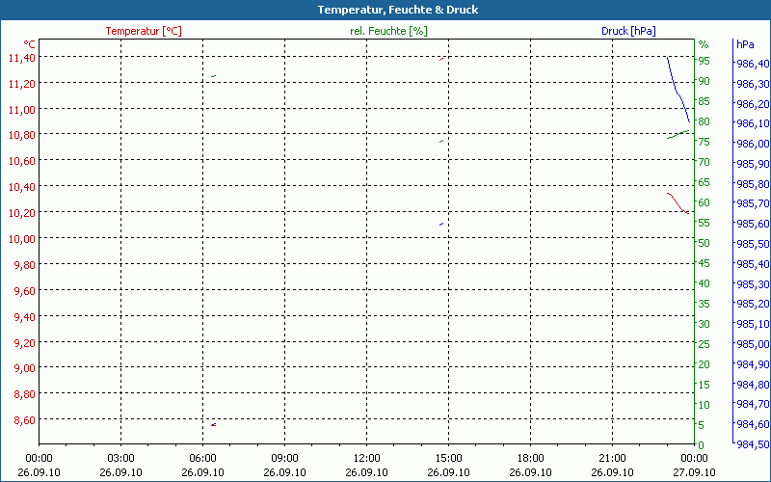
Task: Click the '11,00' temperature axis value
Action: (21, 110)
